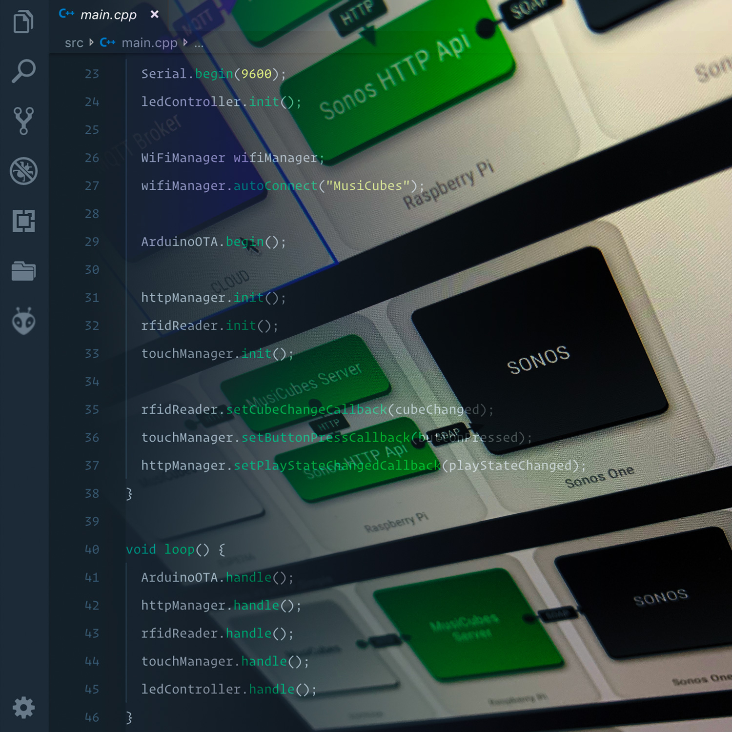This screenshot has width=732, height=732.
Task: Open the Project Manager folder icon
Action: (23, 271)
